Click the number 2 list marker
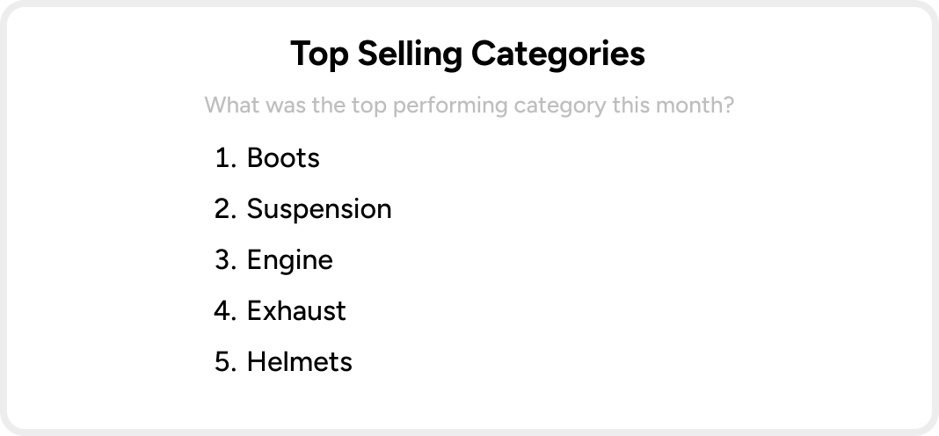The height and width of the screenshot is (436, 939). point(226,209)
